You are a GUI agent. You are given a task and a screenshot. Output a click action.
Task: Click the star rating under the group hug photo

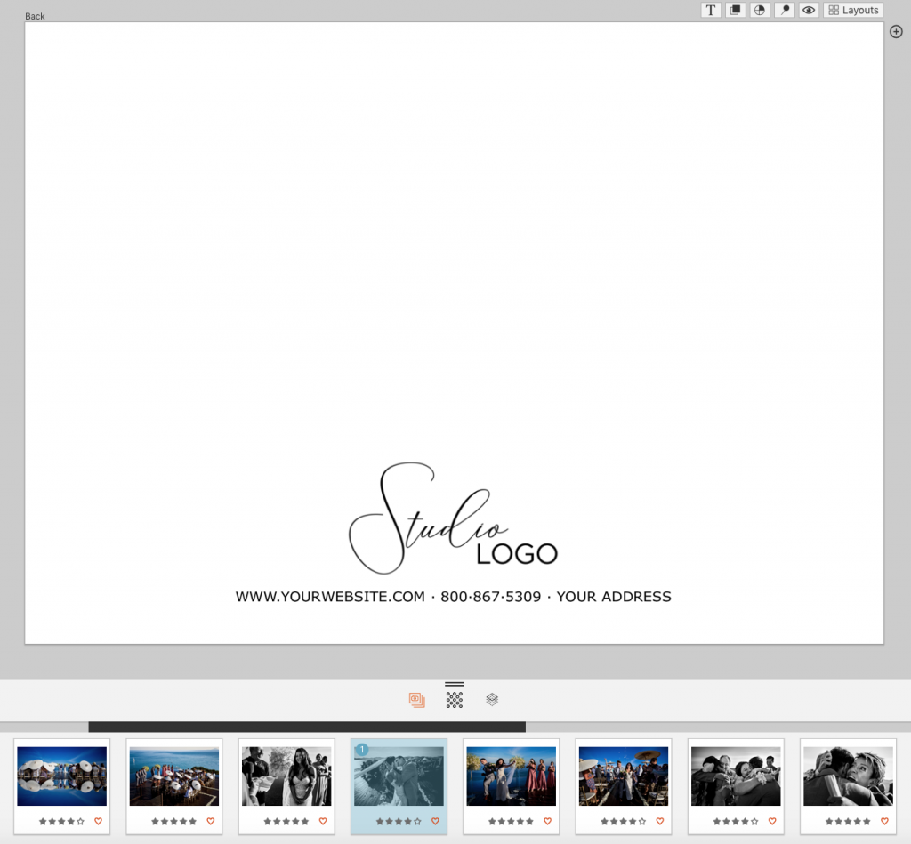(736, 822)
